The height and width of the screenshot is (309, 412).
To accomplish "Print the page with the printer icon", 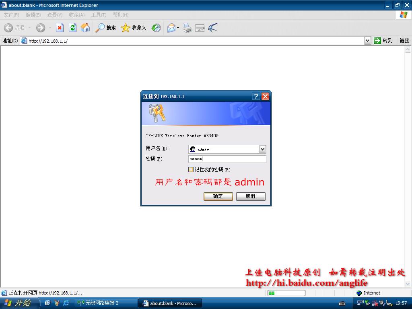I will [x=187, y=28].
